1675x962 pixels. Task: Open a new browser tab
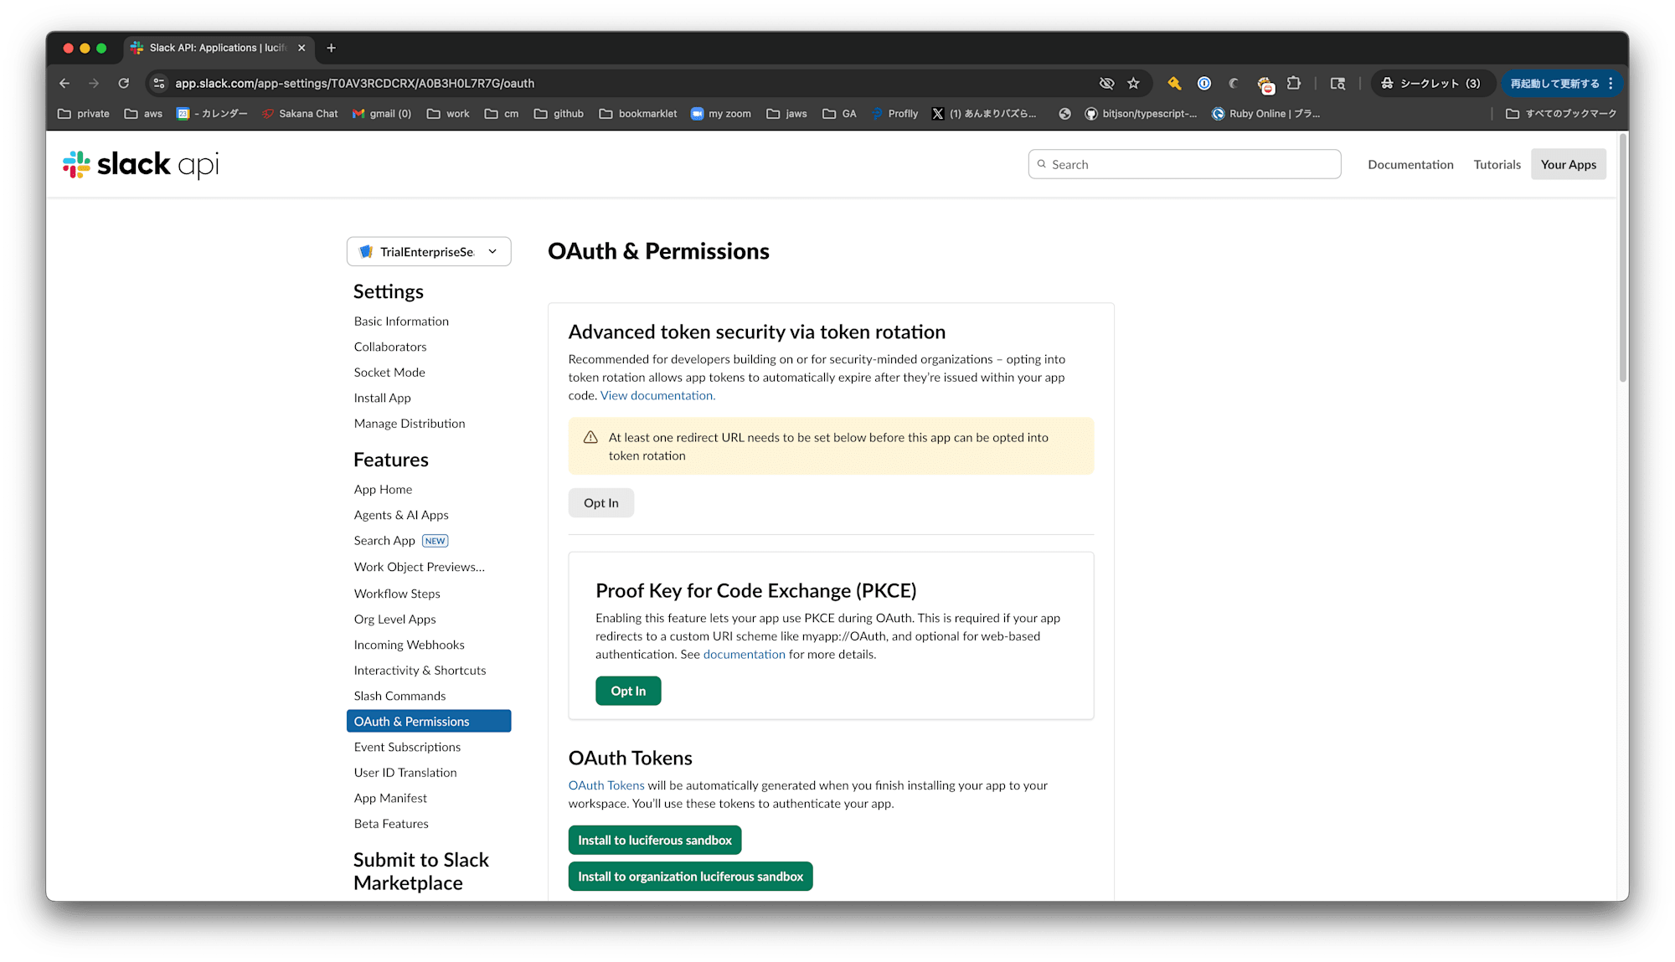[332, 48]
